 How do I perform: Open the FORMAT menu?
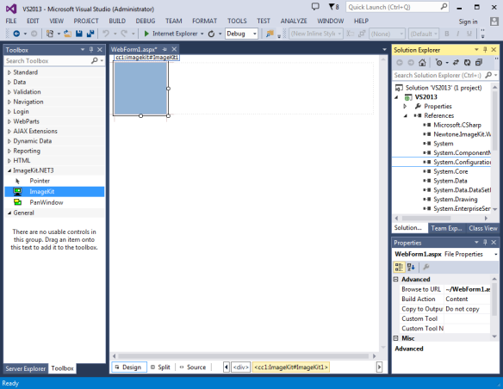205,22
